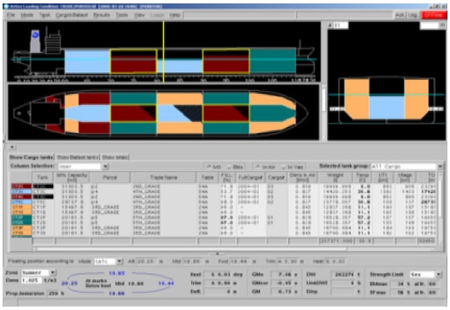This screenshot has width=450, height=310.
Task: Click the Prop.Immersion value field
Action: coord(55,294)
